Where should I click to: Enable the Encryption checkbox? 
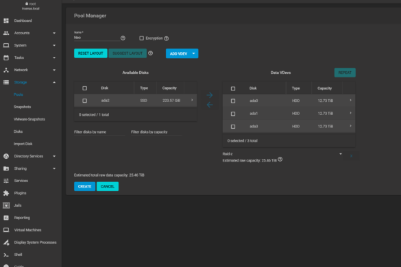(141, 38)
